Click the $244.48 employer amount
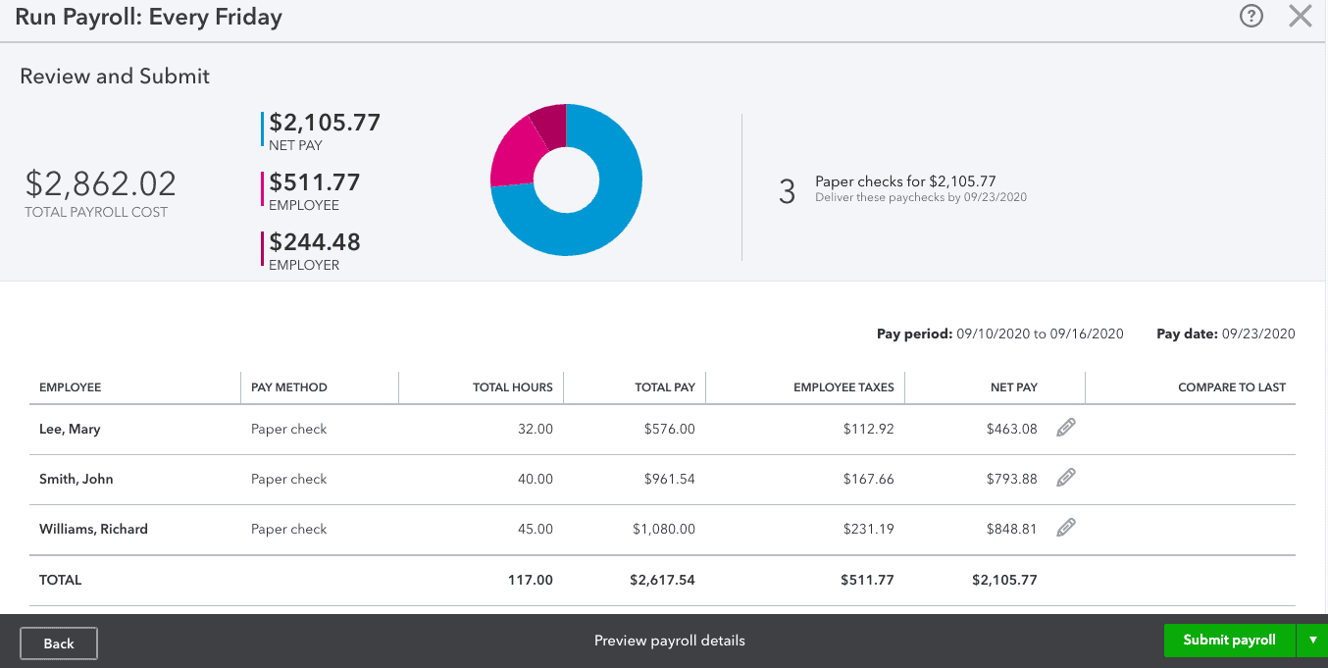The image size is (1328, 668). (315, 241)
